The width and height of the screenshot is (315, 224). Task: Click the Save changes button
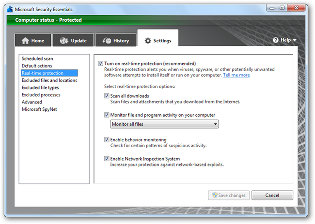click(229, 195)
